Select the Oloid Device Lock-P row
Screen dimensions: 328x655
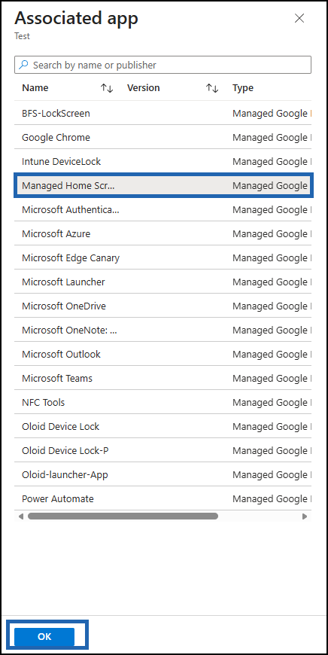(162, 451)
